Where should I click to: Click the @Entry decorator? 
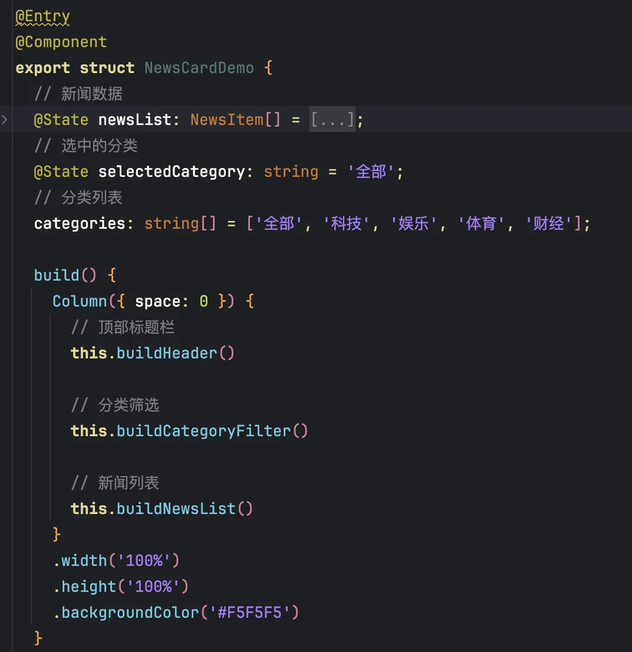(42, 17)
